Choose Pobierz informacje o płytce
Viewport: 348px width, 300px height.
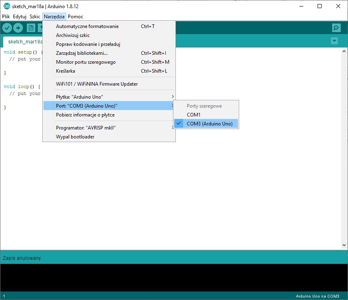109,115
